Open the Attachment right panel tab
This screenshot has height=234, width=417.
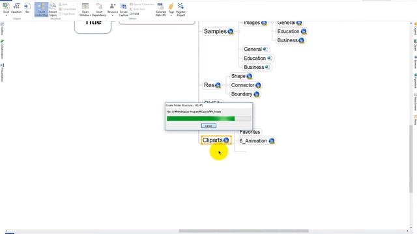(x=415, y=101)
